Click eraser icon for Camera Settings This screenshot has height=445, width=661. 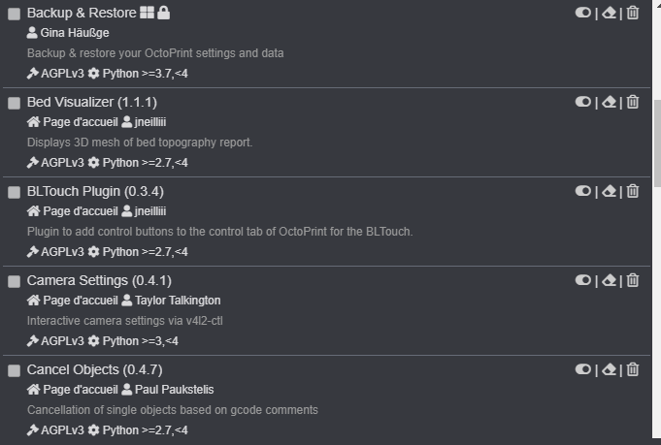(x=609, y=280)
